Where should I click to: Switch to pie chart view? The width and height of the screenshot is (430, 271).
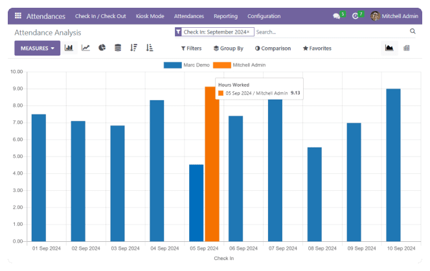(102, 48)
